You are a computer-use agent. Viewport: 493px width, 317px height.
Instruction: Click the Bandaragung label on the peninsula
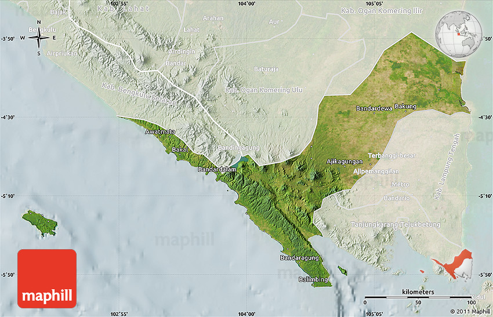(299, 257)
